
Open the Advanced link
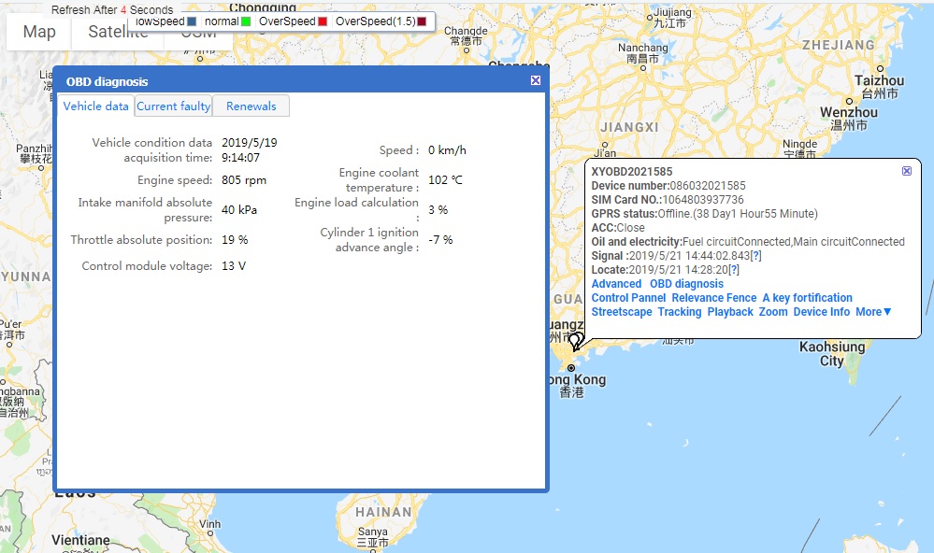click(x=616, y=284)
